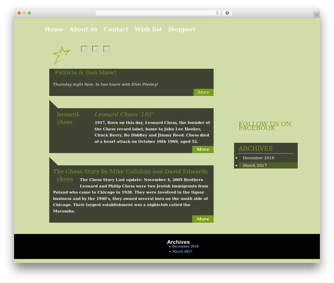Navigate to Wish list
This screenshot has height=283, width=334.
148,29
